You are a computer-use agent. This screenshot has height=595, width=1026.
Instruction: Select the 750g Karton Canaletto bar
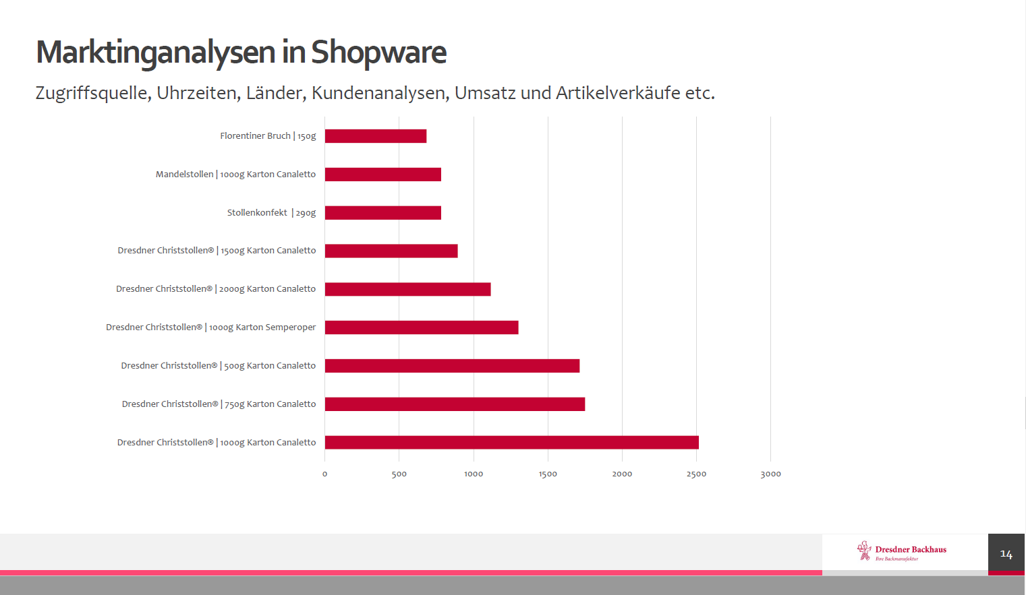click(455, 404)
